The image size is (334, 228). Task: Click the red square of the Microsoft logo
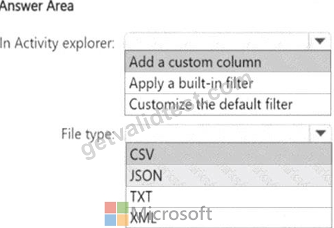point(110,207)
